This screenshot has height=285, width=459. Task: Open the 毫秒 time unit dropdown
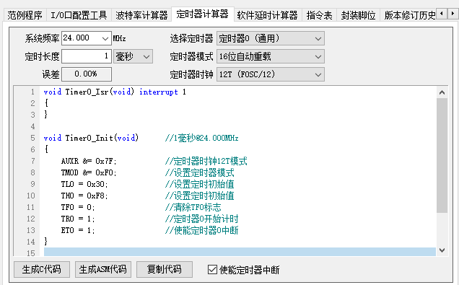click(133, 56)
